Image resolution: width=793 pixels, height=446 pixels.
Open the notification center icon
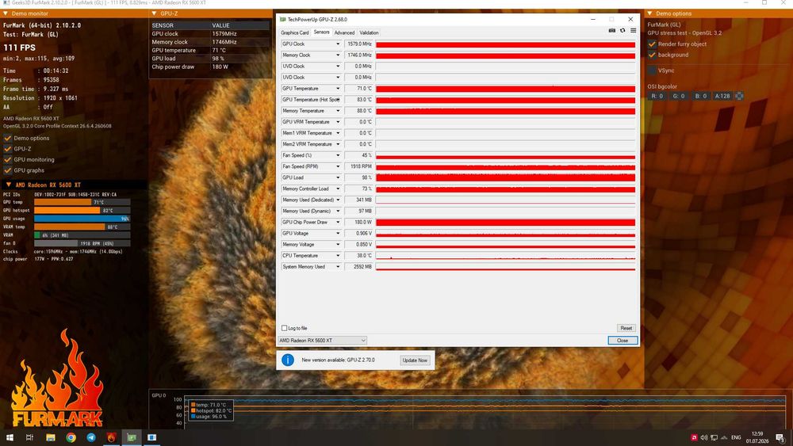coord(780,437)
